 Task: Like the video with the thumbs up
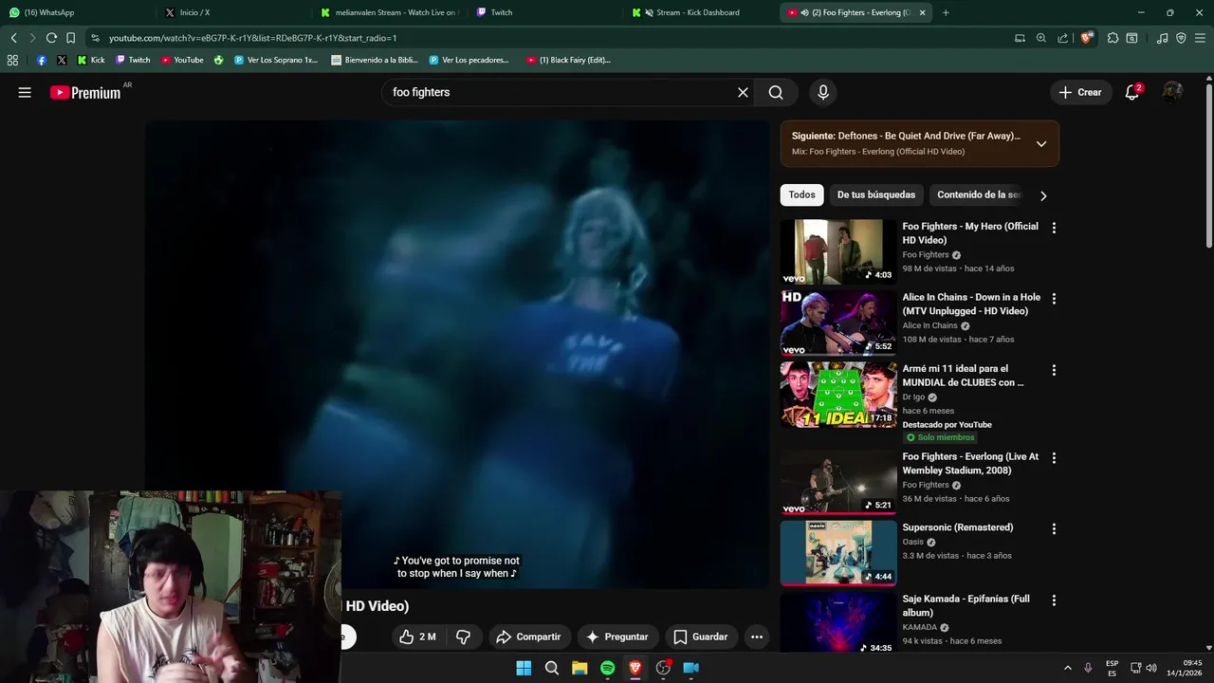(x=417, y=637)
